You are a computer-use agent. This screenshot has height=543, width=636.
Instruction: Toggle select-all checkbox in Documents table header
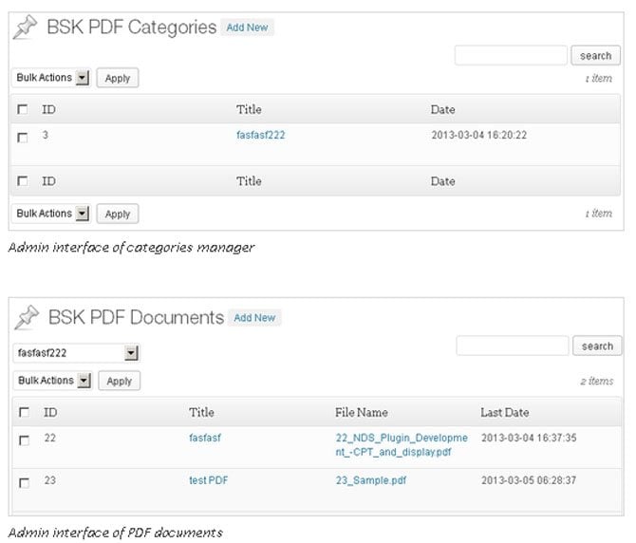coord(25,412)
